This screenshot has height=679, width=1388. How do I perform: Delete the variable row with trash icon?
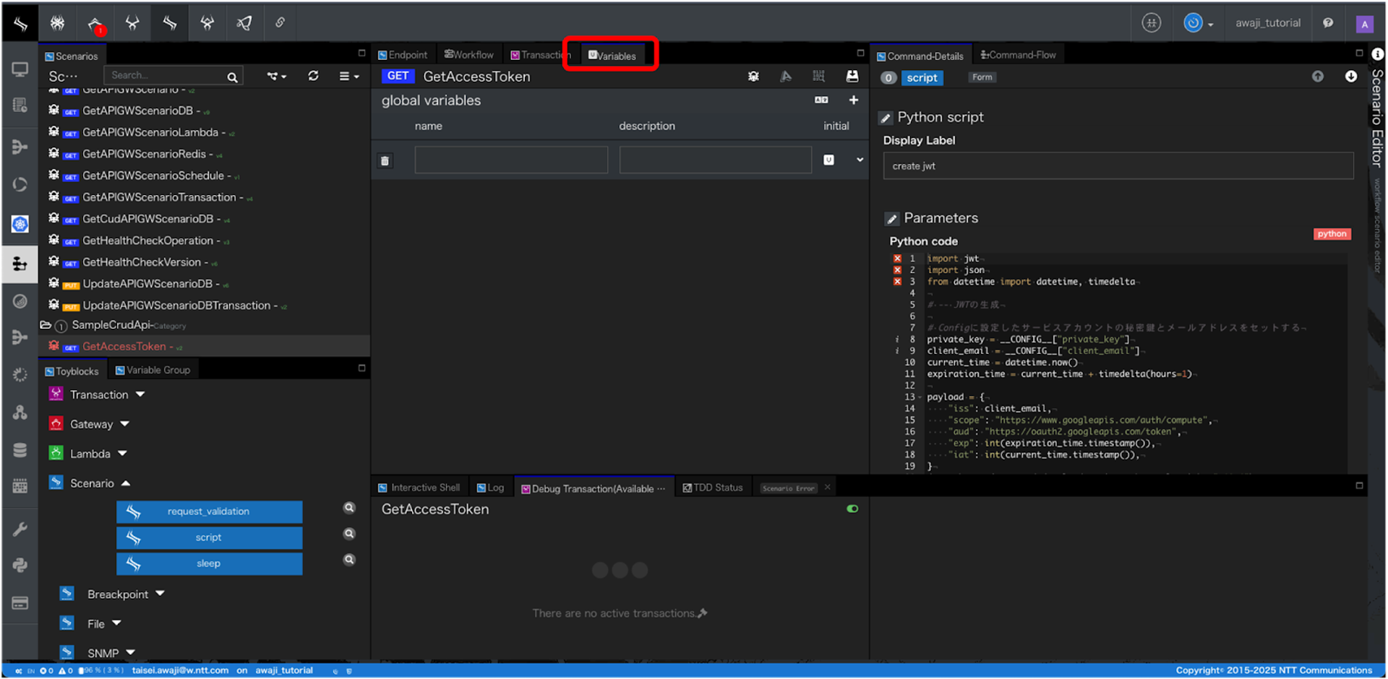[x=385, y=161]
